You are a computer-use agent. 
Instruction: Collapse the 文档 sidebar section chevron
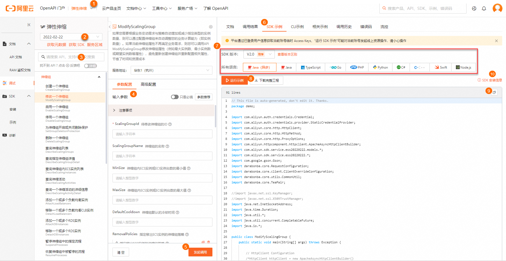(x=29, y=44)
